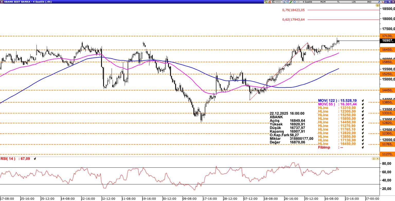Click the HLine 17130,00 legend entry
The width and height of the screenshot is (395, 201).
337,140
